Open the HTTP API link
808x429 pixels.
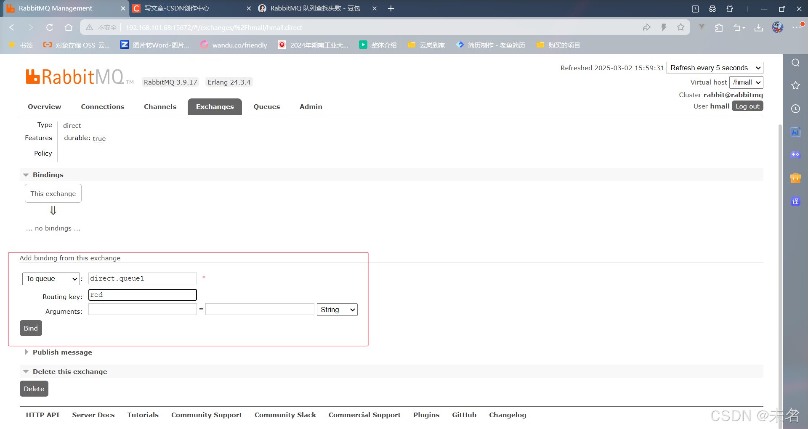pos(43,415)
